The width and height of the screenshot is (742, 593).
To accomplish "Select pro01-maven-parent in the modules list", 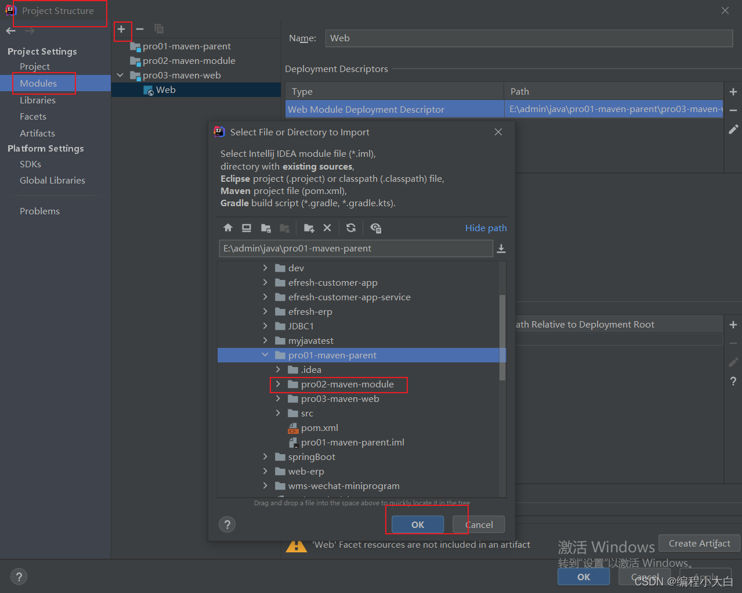I will click(x=187, y=46).
